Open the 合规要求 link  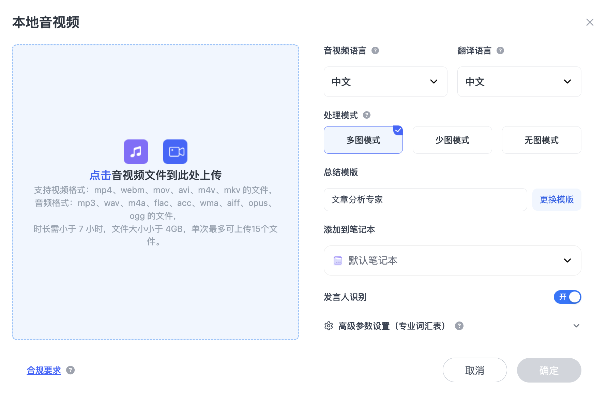click(44, 370)
